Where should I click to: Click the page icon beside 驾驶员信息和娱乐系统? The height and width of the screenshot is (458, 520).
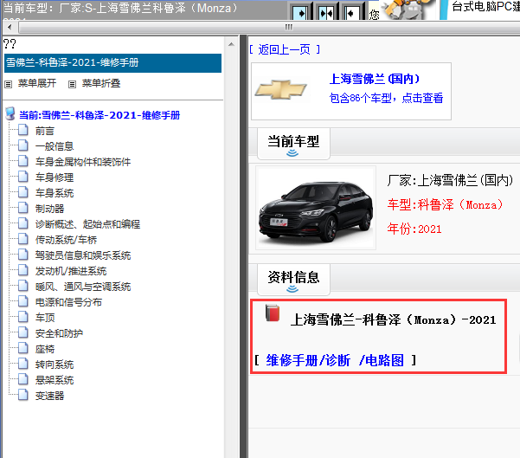[x=22, y=255]
